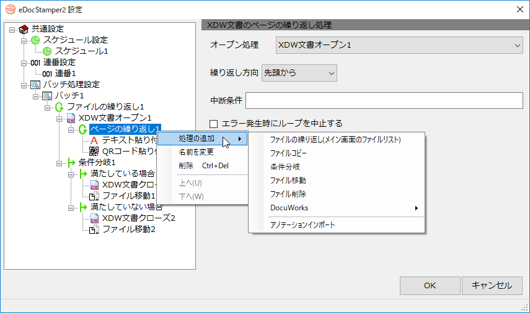Collapse the 条件分岐1 node
Screen dimensions: 530x313
click(x=59, y=163)
